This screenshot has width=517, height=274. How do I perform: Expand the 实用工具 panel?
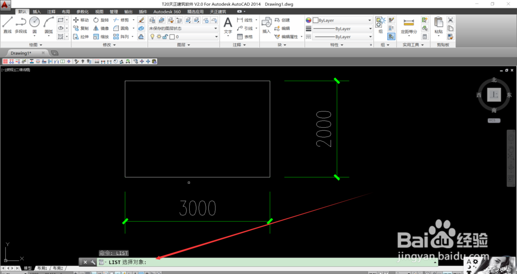point(413,45)
